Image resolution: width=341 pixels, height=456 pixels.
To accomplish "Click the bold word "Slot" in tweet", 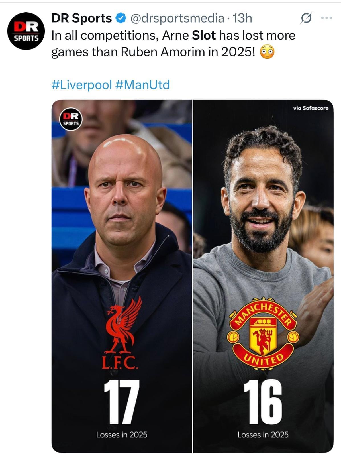I will (x=204, y=36).
